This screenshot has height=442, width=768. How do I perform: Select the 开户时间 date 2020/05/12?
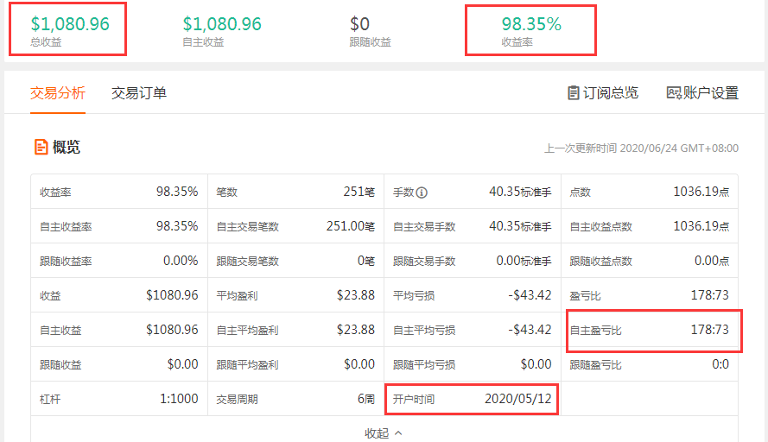(518, 399)
